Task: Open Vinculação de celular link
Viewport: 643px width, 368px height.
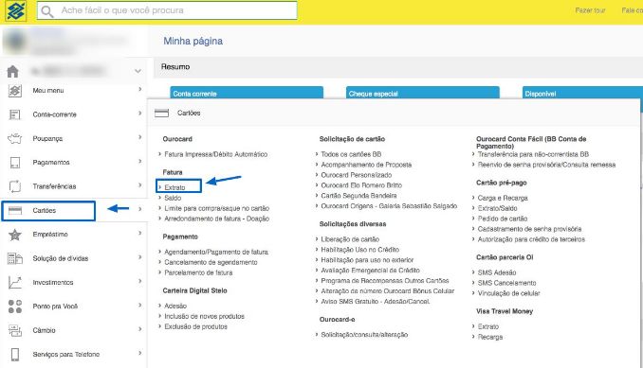Action: [508, 293]
